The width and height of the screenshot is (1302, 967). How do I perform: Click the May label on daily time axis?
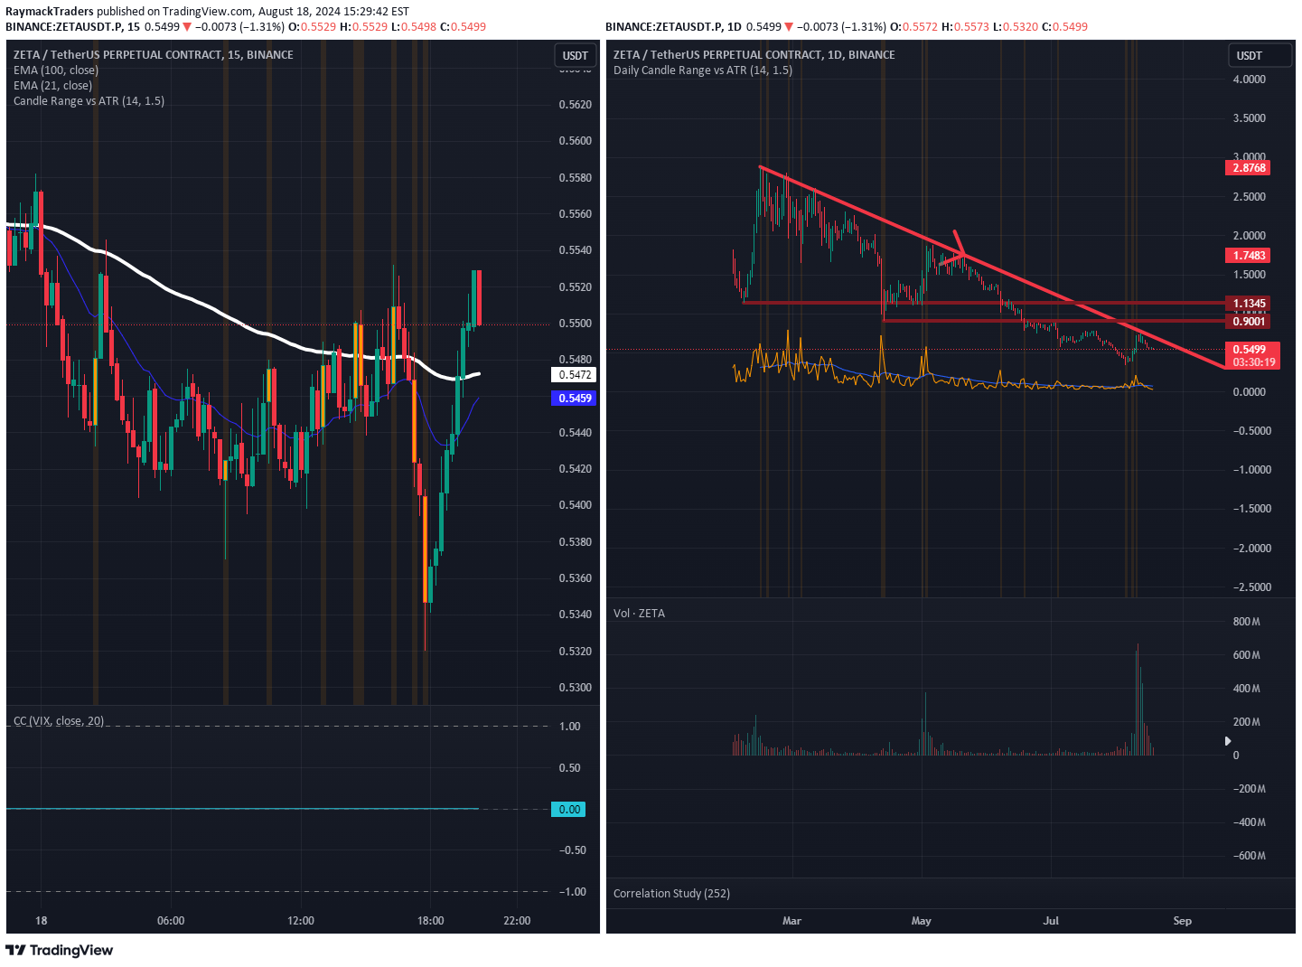922,921
